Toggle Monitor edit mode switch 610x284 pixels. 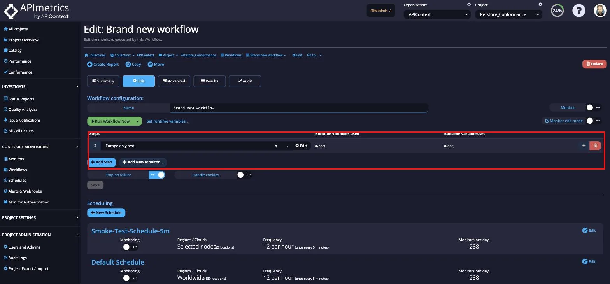(x=594, y=121)
